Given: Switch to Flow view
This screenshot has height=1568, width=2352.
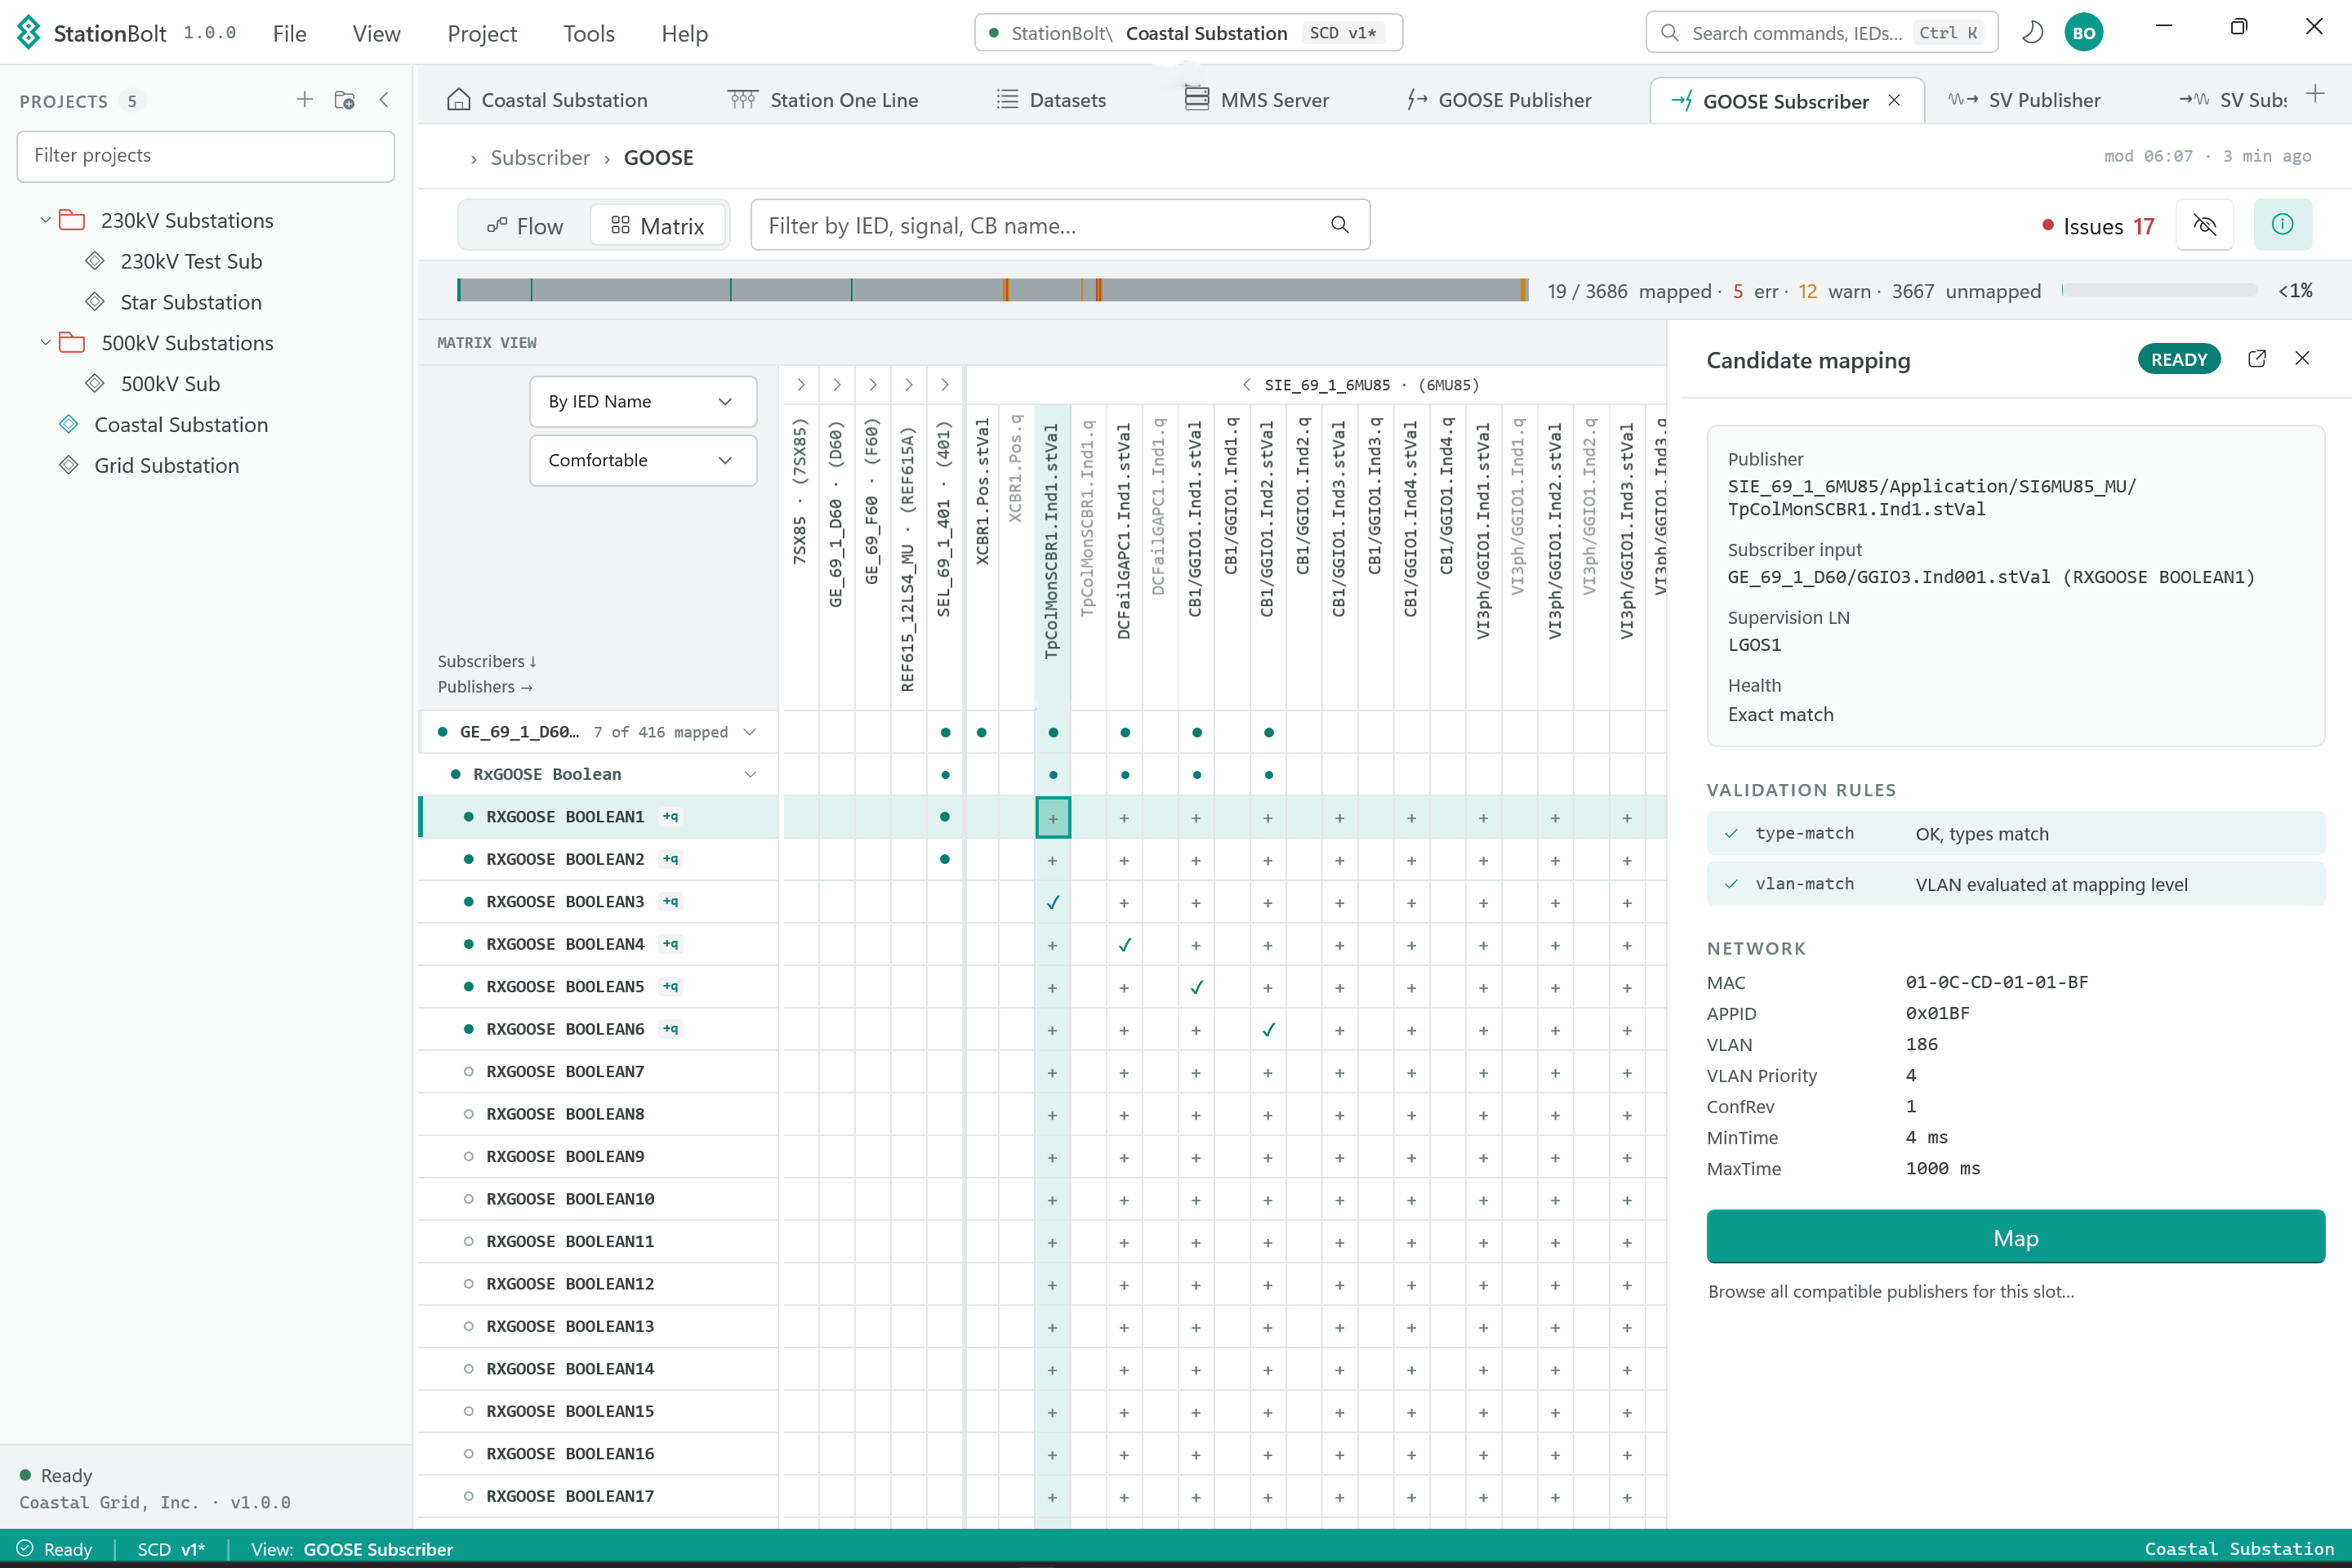Looking at the screenshot, I should tap(525, 226).
